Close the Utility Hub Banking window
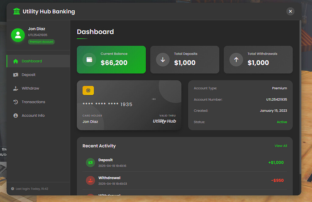Viewport: 312px width, 202px height. (x=290, y=11)
